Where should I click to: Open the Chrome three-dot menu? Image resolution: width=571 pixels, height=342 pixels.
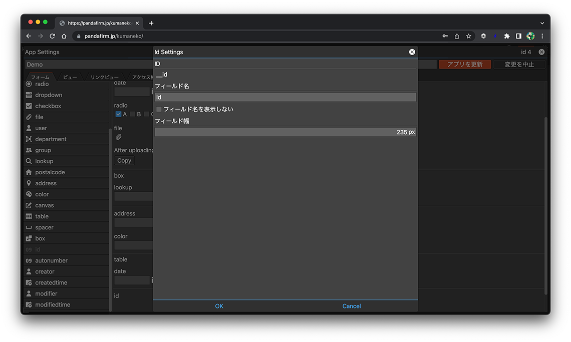coord(542,36)
